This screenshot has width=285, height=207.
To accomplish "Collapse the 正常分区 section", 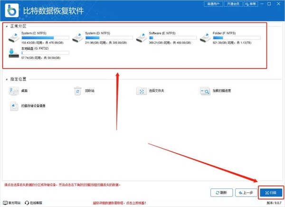I will click(7, 27).
